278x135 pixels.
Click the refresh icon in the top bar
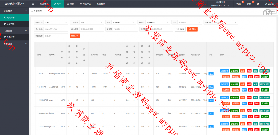click(258, 4)
